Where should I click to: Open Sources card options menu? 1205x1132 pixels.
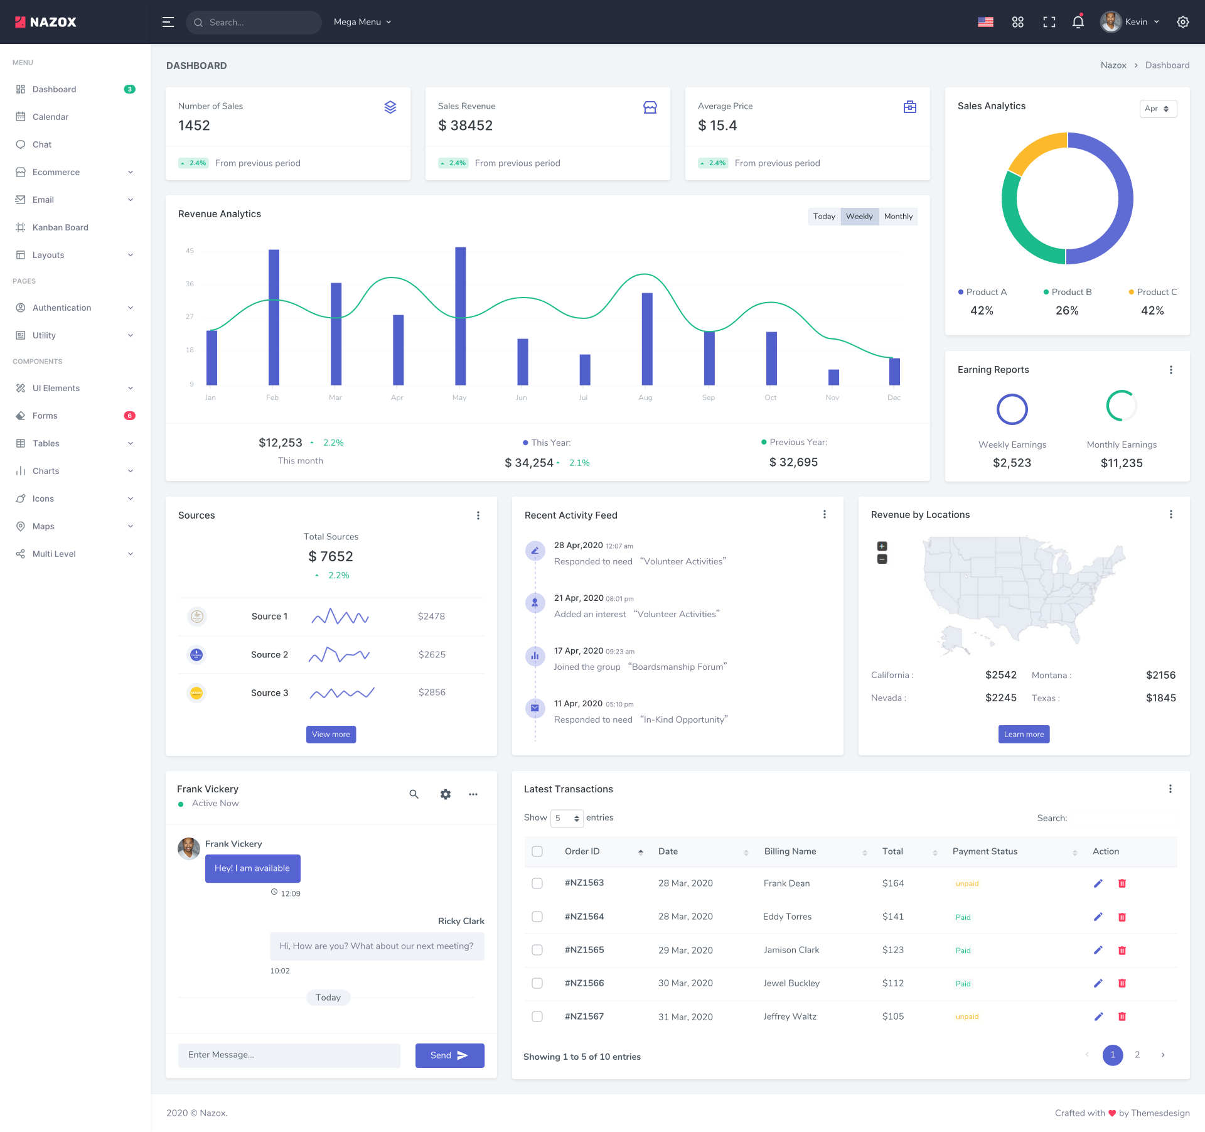(x=478, y=515)
